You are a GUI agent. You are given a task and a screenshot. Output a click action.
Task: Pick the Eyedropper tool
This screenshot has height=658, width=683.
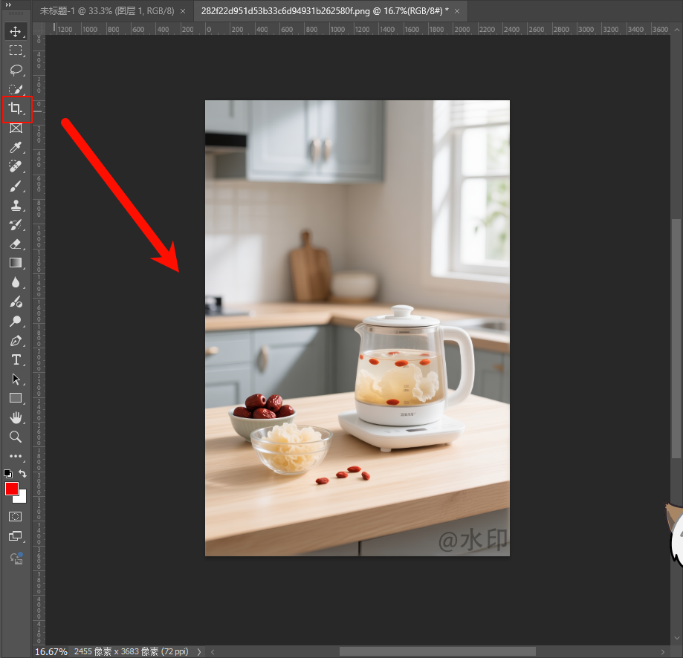[x=16, y=148]
